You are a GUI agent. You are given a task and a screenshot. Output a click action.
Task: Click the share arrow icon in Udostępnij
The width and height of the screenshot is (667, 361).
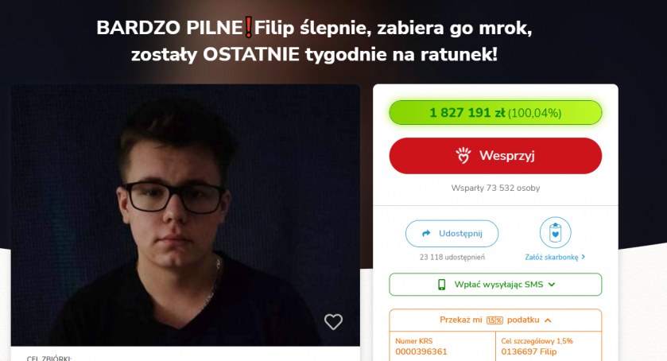pyautogui.click(x=426, y=233)
